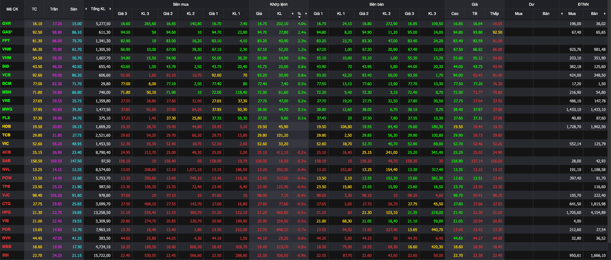Viewport: 611px width, 260px height.
Task: Select the PLX ticker
Action: click(6, 118)
